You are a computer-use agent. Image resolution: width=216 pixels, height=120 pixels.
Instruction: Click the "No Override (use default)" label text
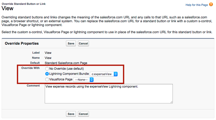point(66,69)
